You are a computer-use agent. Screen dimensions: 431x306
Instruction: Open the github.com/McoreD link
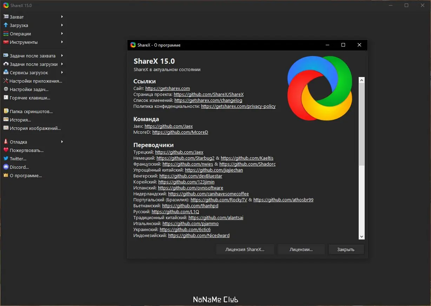180,132
